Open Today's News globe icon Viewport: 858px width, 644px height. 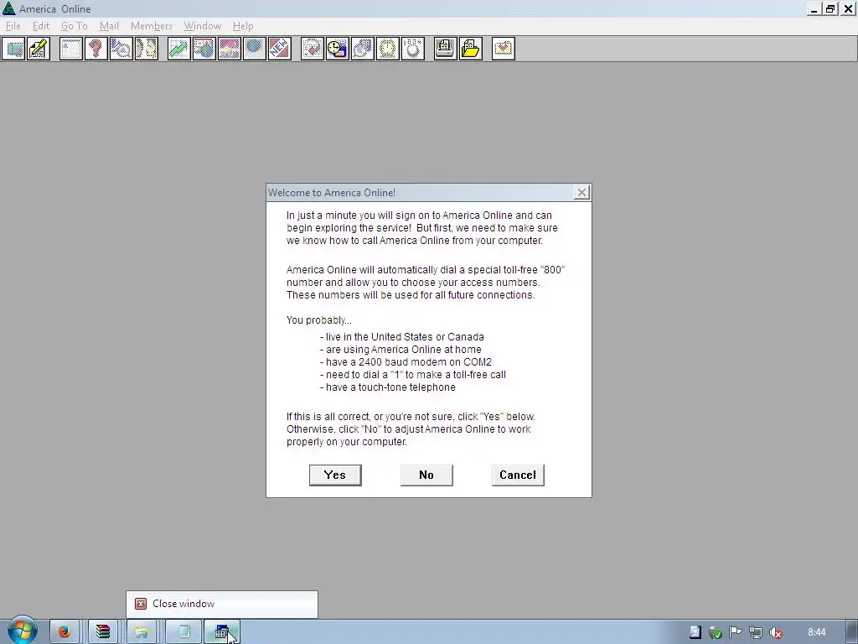[x=204, y=49]
